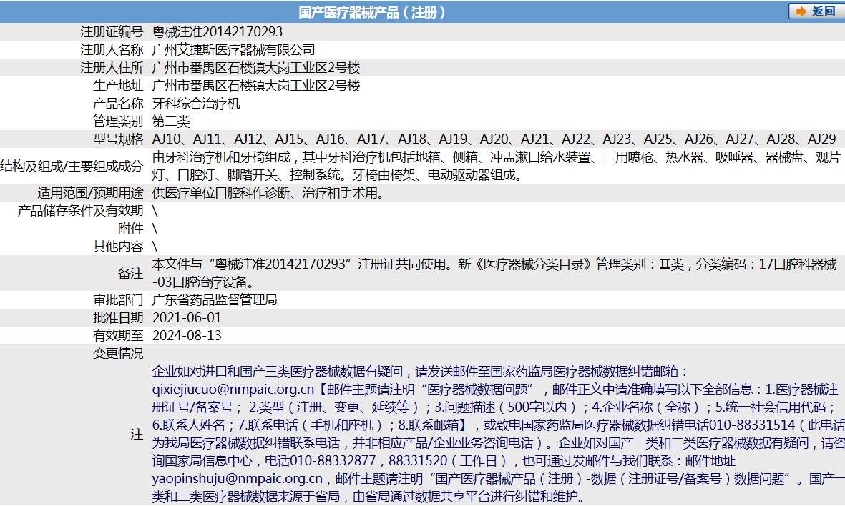Select address value in 生产地址 row
Screen dimensions: 845x506
(256, 85)
